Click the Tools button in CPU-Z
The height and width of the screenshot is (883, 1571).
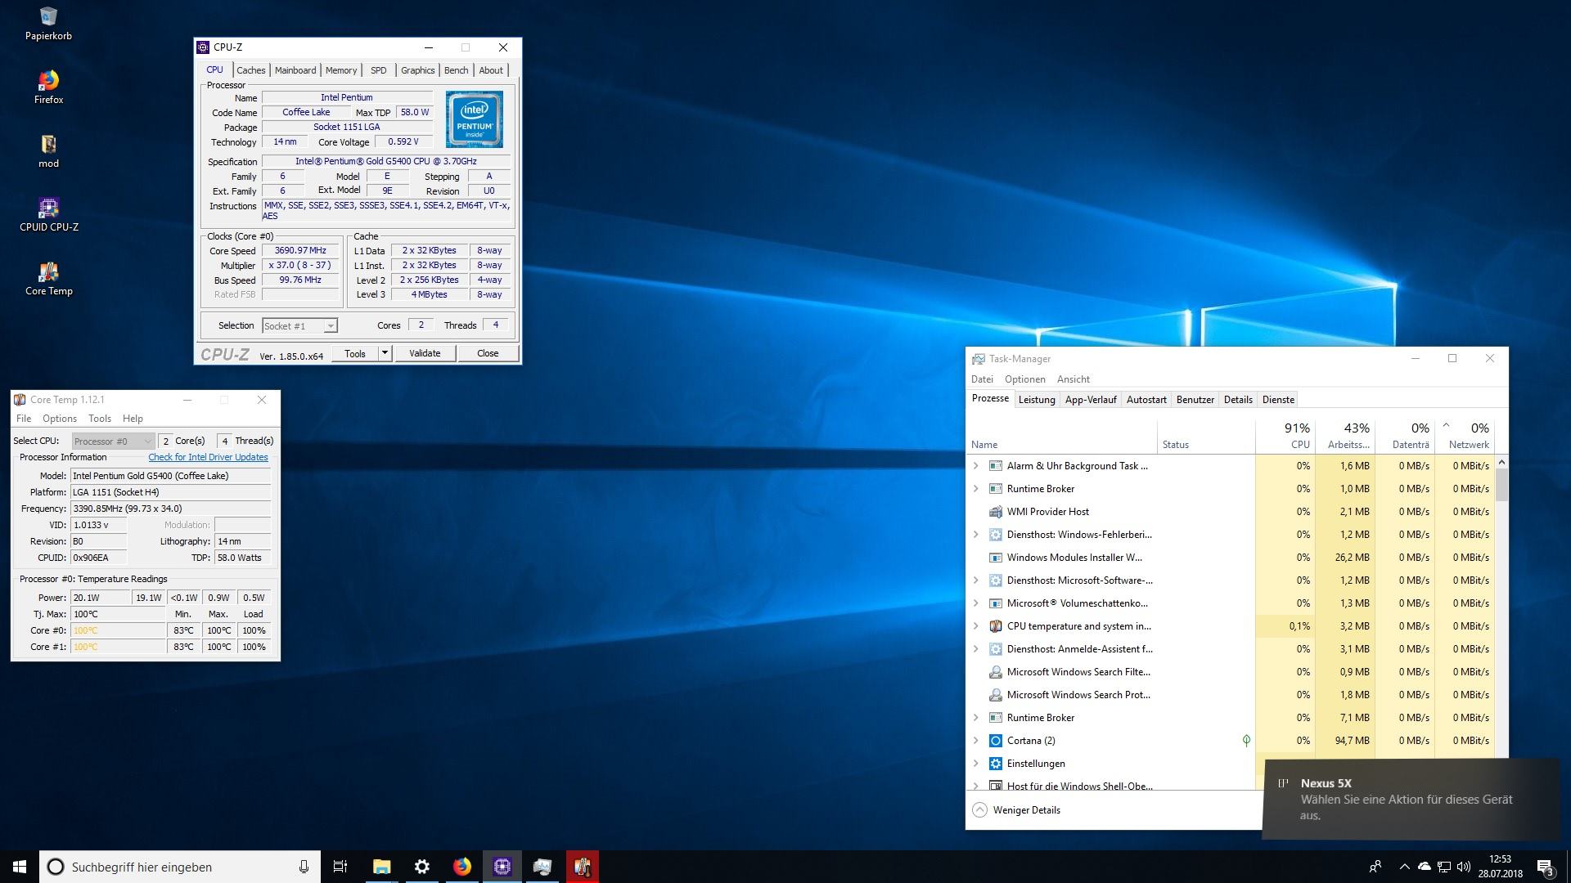(355, 353)
